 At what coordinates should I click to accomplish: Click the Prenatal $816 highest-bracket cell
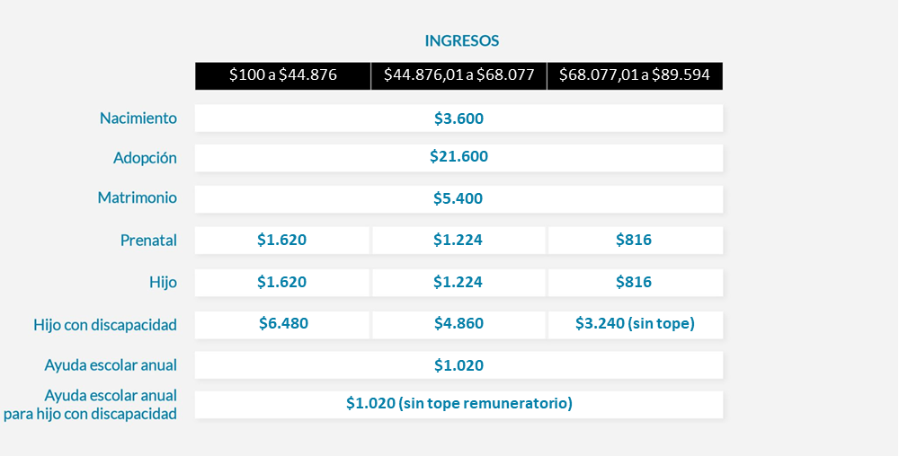coord(636,240)
